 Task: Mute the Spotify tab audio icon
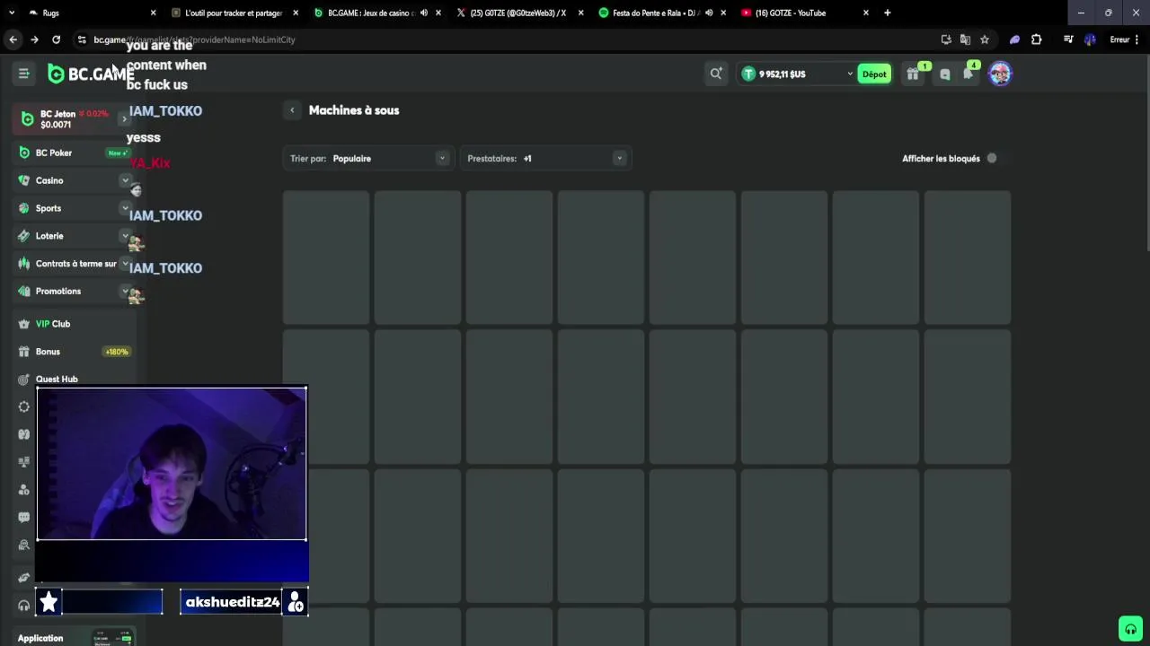709,13
